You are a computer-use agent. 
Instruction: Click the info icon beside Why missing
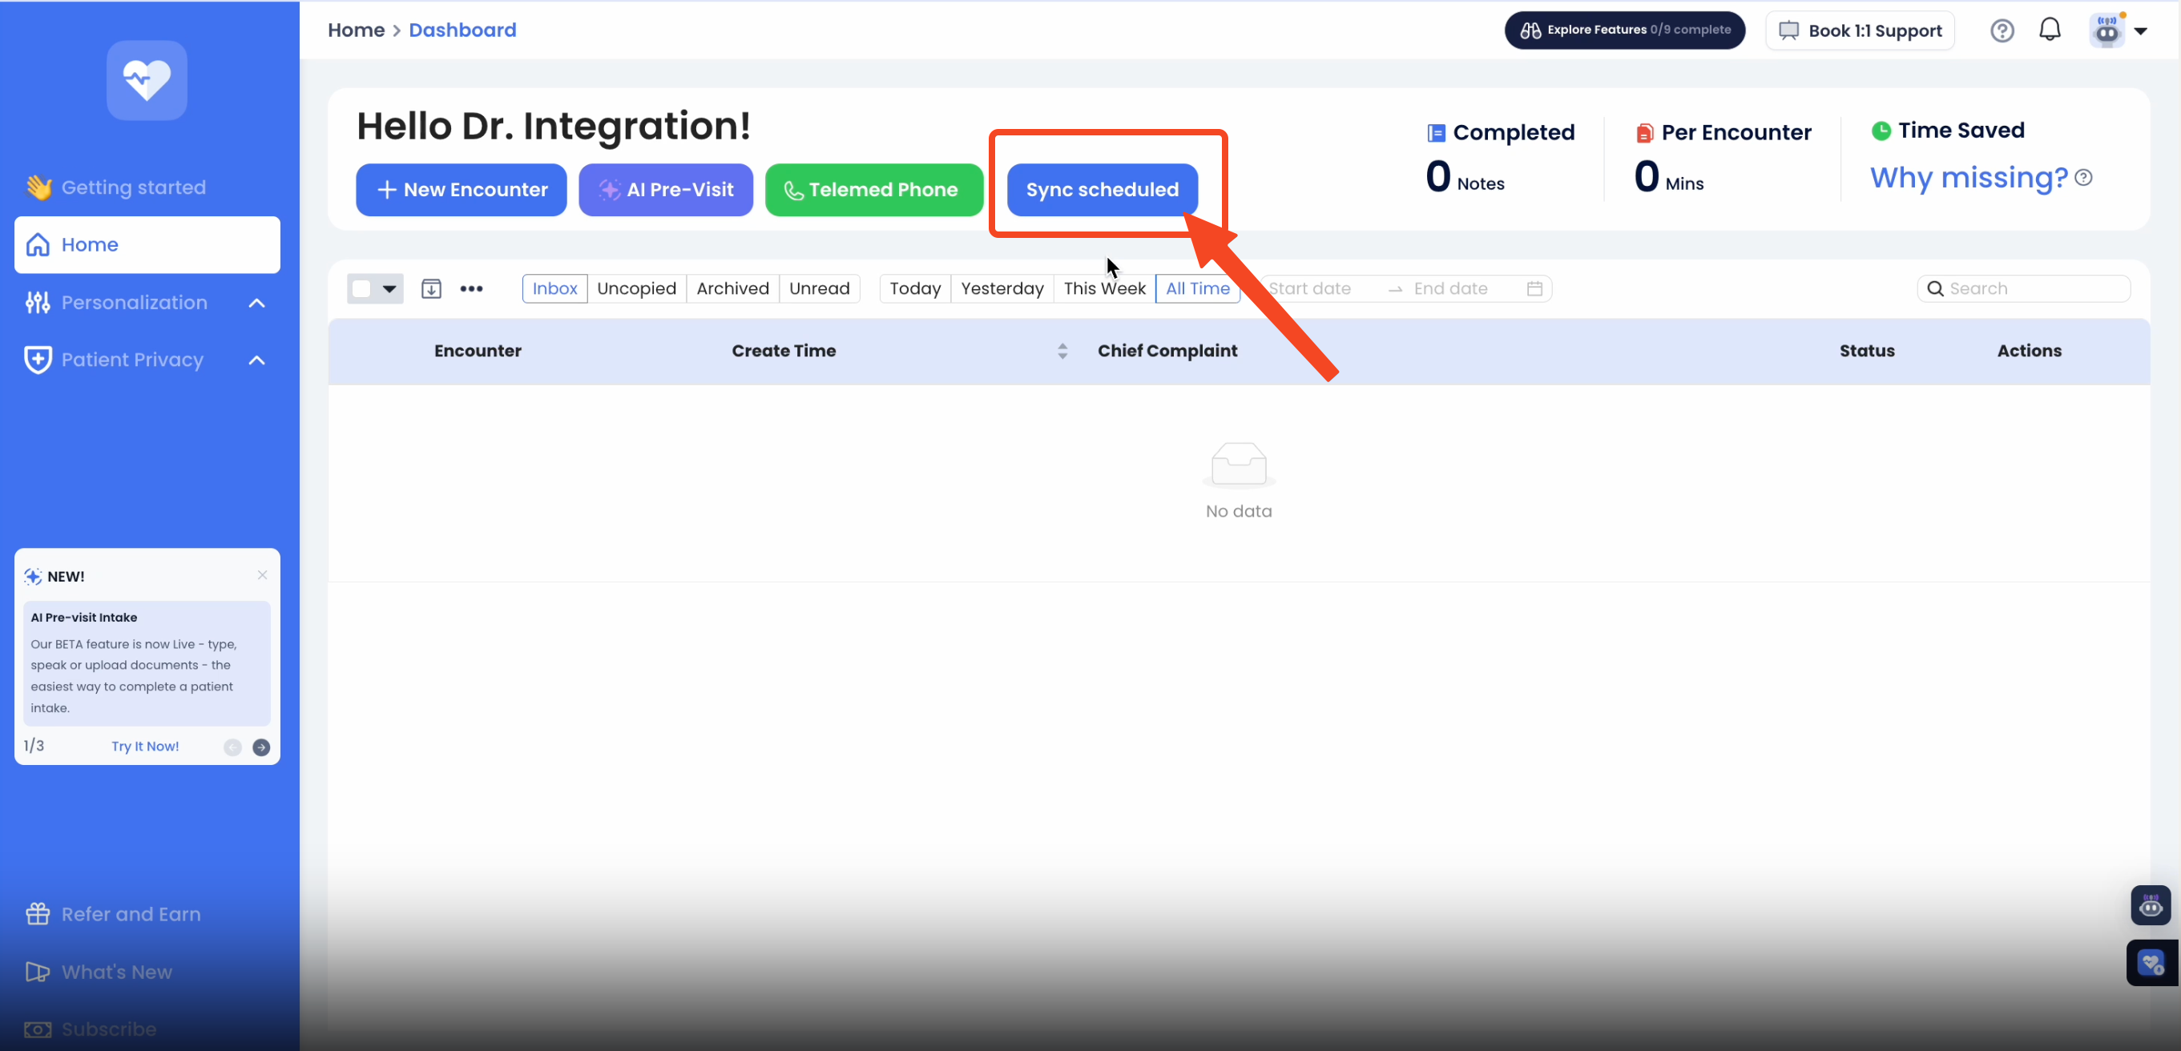tap(2083, 178)
